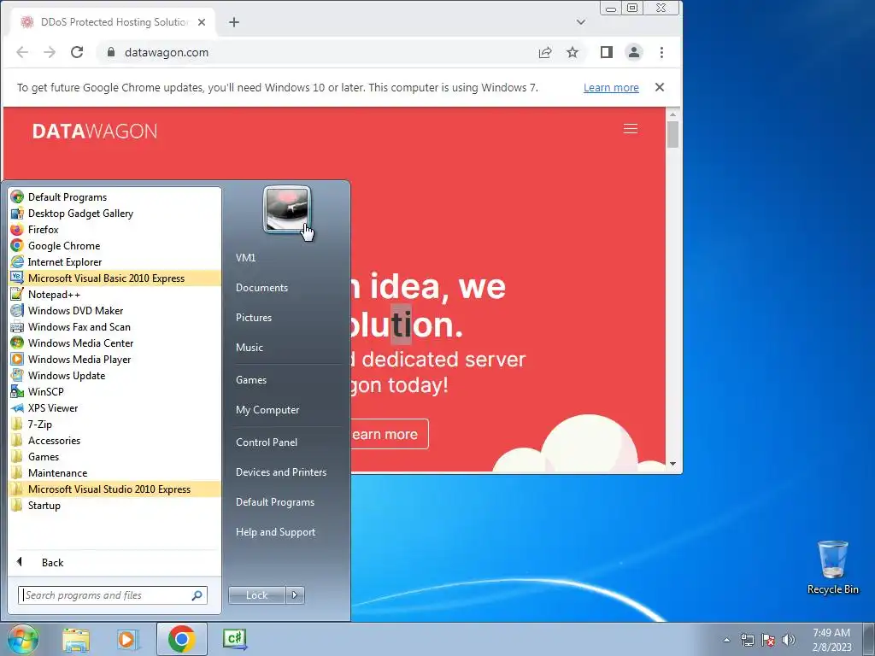Viewport: 875px width, 656px height.
Task: Dismiss the Windows 7 update notice
Action: pyautogui.click(x=660, y=87)
